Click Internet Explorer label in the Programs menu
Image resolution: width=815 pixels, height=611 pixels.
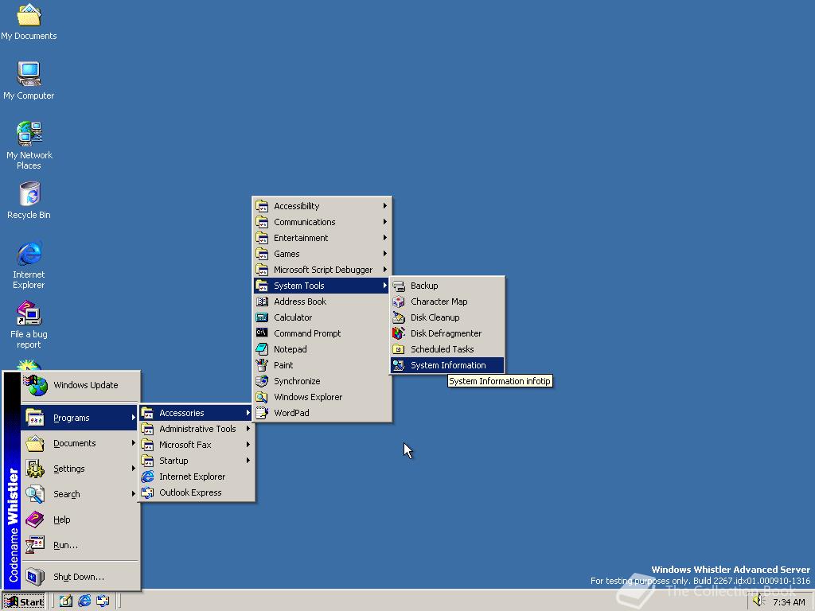(x=193, y=477)
